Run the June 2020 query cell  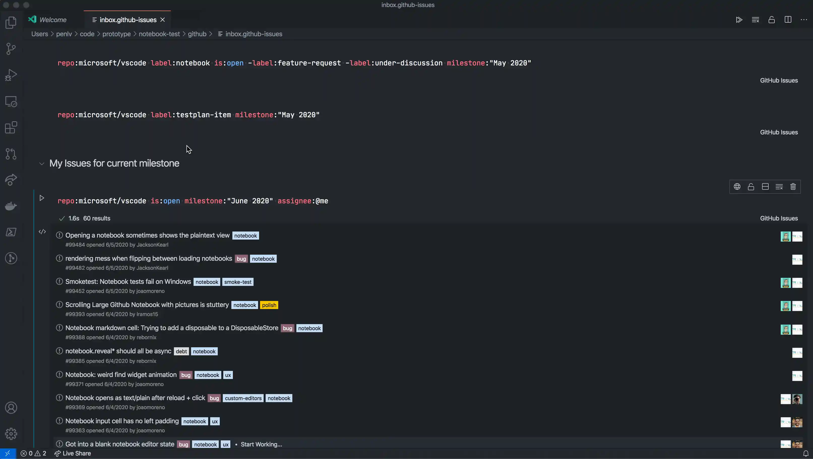(42, 198)
